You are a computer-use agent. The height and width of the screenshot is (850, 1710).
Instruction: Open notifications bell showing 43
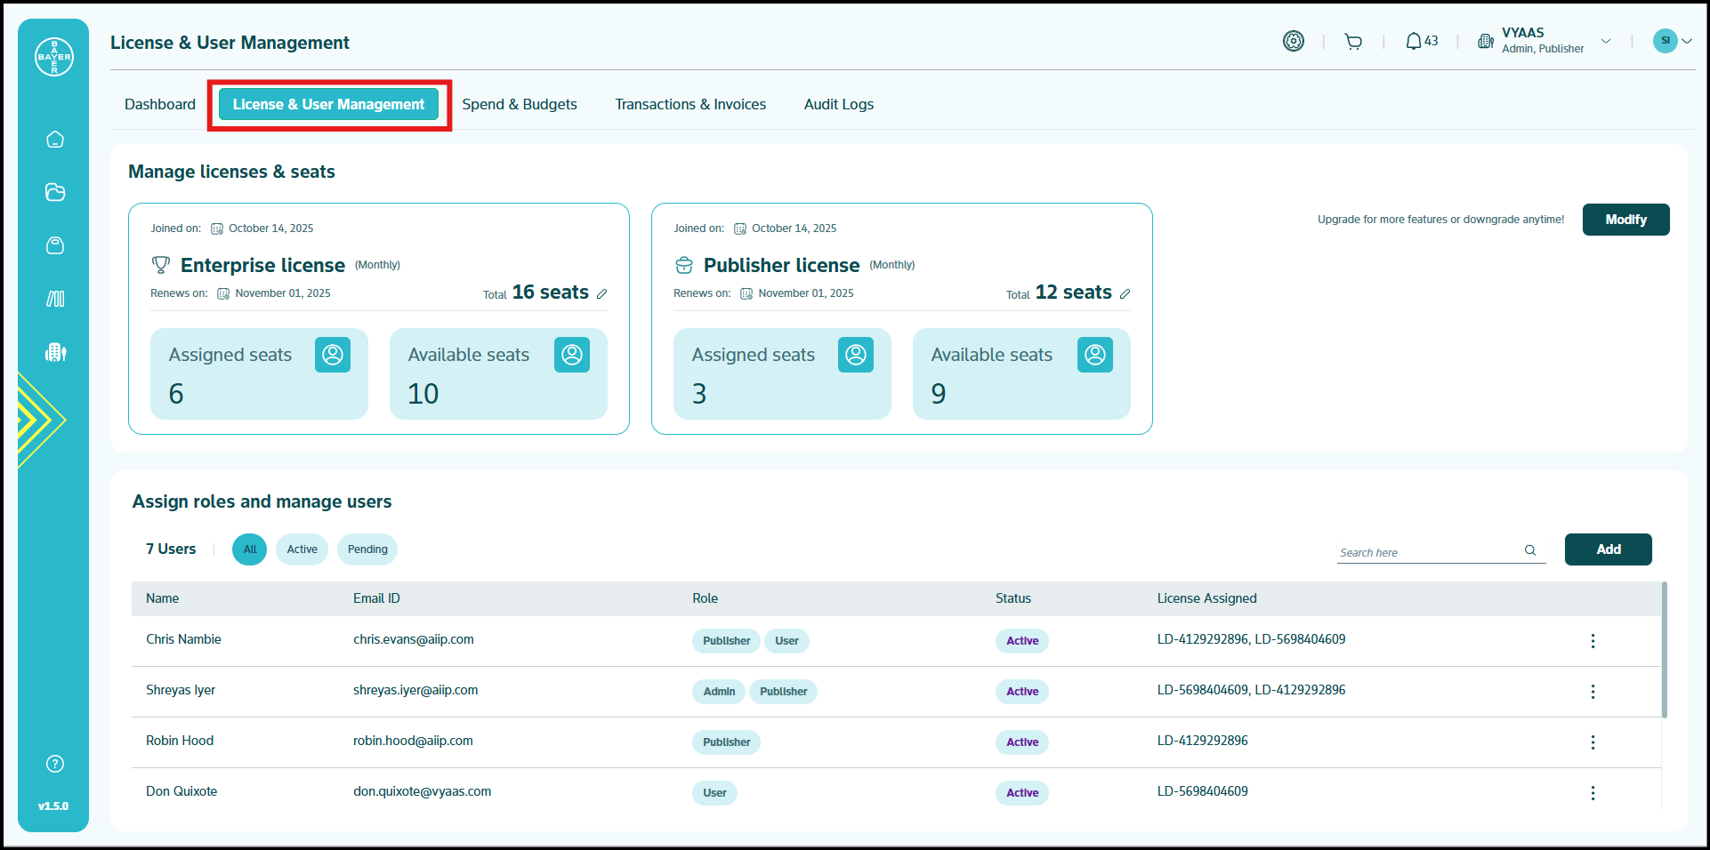pyautogui.click(x=1421, y=41)
